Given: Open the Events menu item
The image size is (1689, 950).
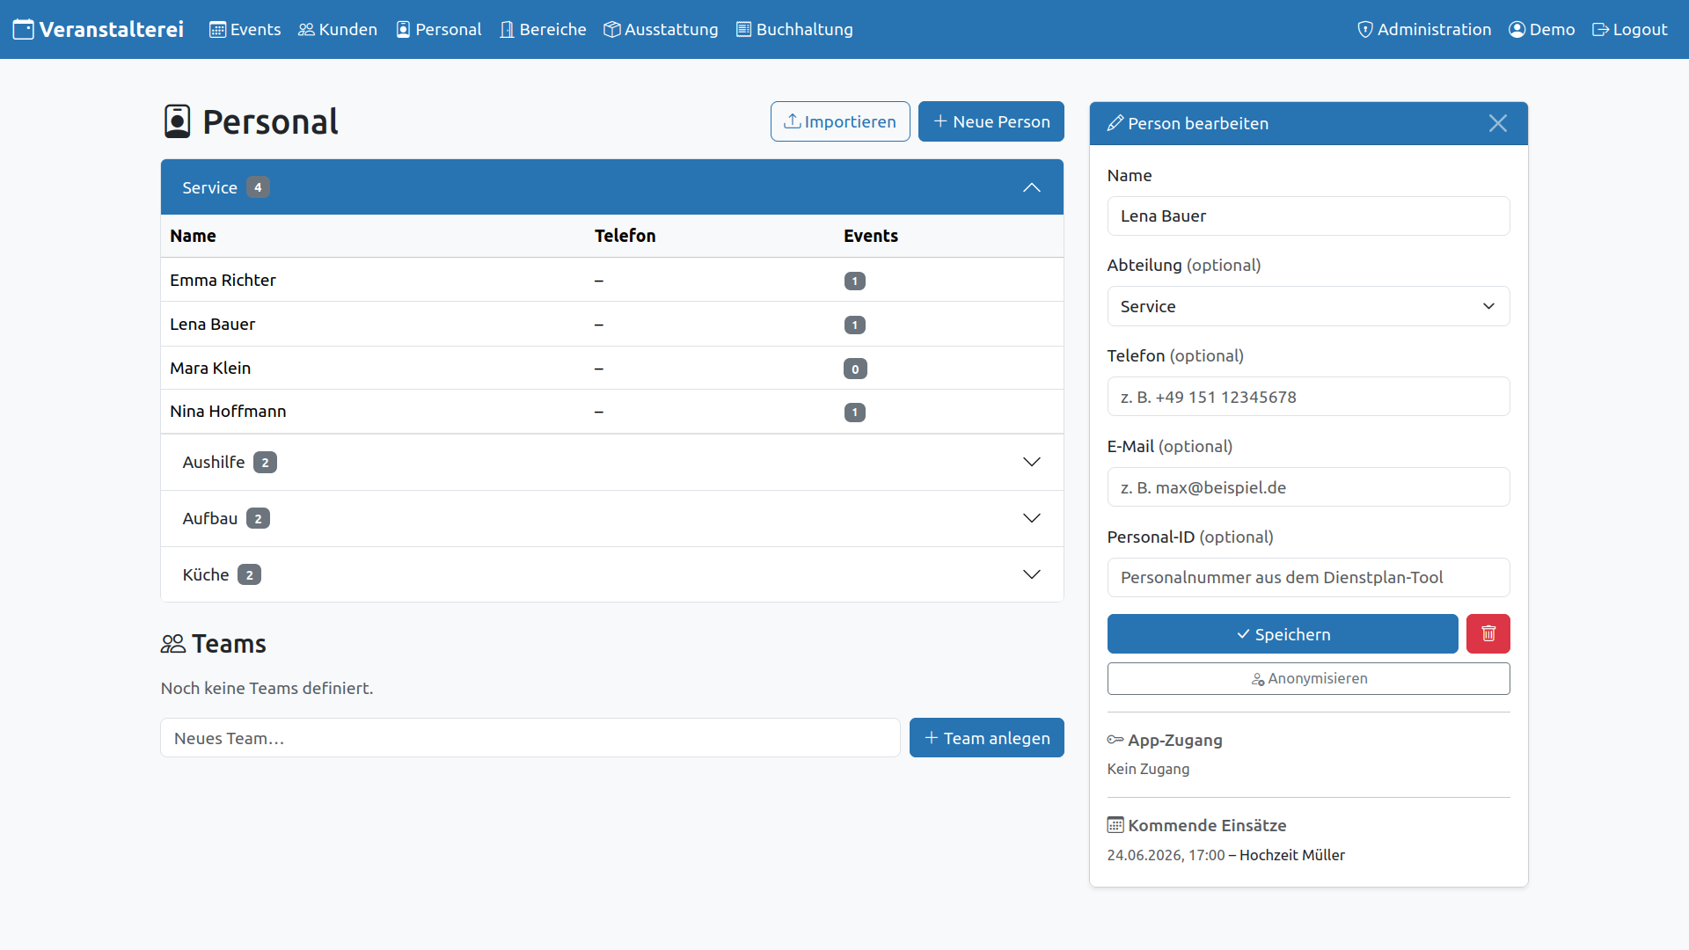Looking at the screenshot, I should pyautogui.click(x=245, y=29).
